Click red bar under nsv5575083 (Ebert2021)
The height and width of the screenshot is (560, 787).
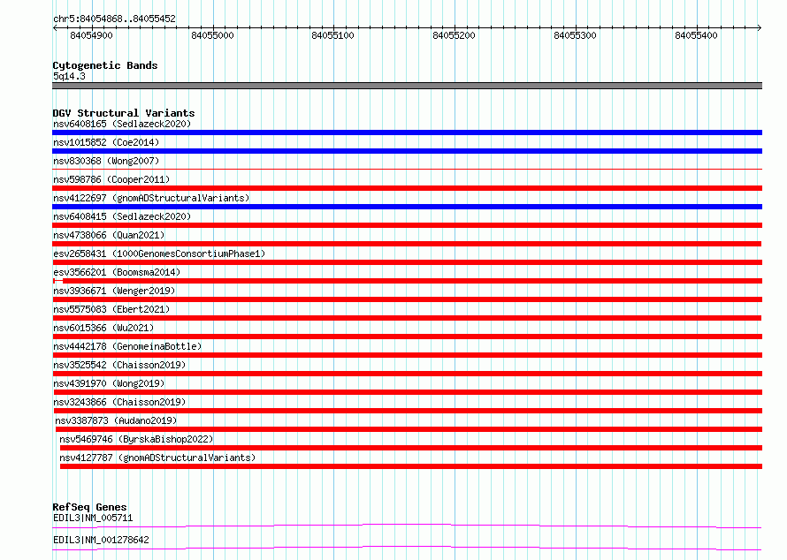coord(407,318)
